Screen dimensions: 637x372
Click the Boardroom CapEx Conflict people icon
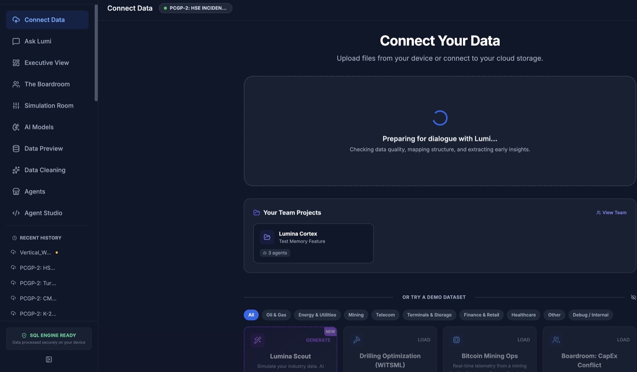click(556, 340)
